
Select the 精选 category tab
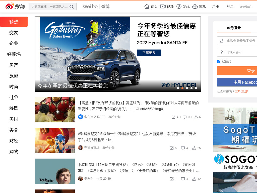[x=14, y=22]
